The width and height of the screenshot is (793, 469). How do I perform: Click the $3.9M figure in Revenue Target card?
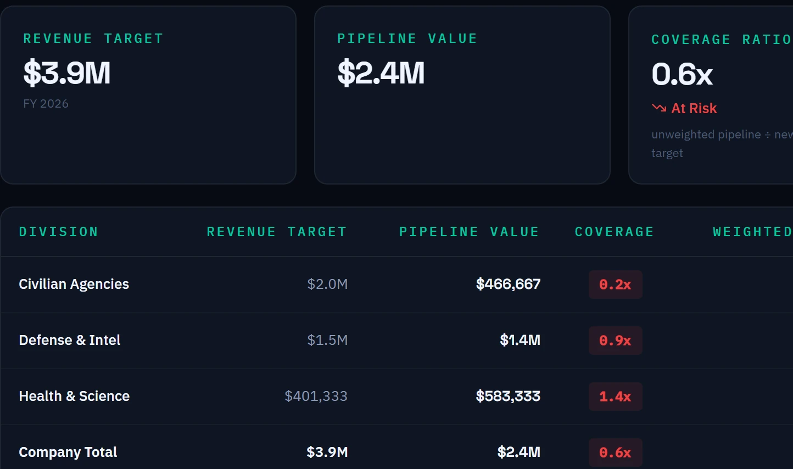click(x=67, y=72)
